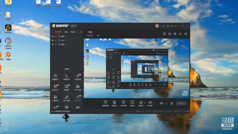This screenshot has height=134, width=238.
Task: Open the mode switch pill next to logo
Action: click(74, 26)
